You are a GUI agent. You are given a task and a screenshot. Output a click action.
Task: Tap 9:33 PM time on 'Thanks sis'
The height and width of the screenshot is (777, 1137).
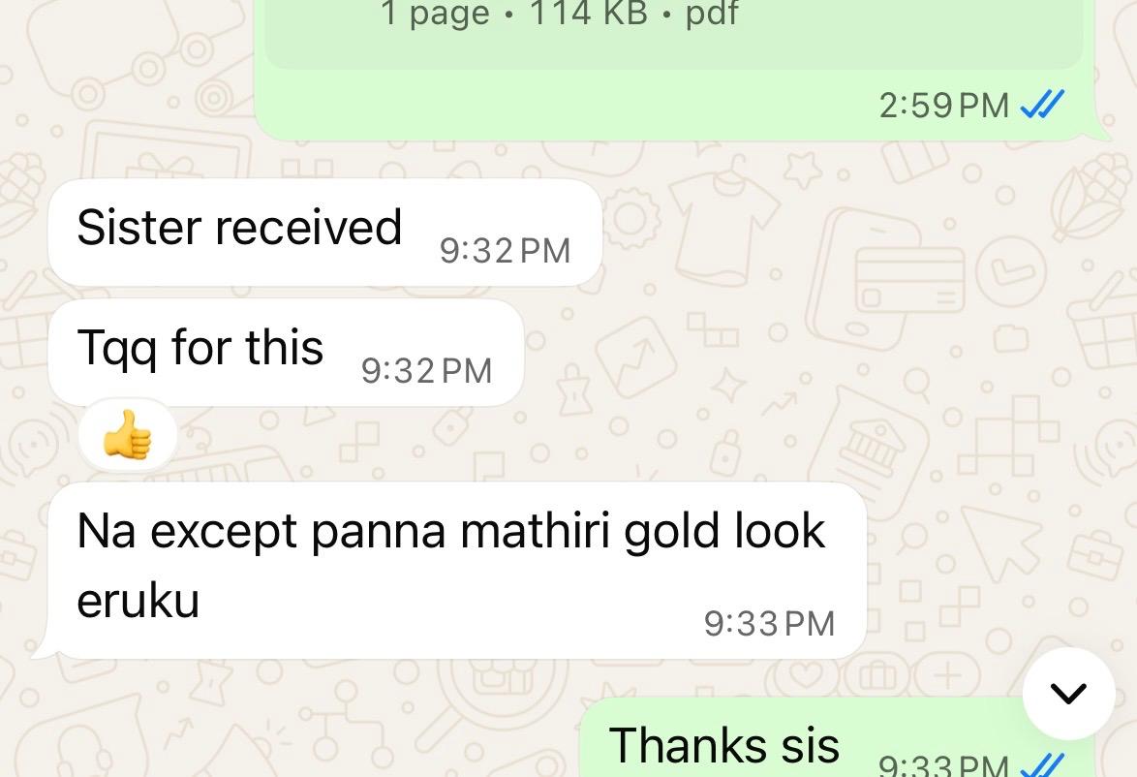(x=943, y=765)
